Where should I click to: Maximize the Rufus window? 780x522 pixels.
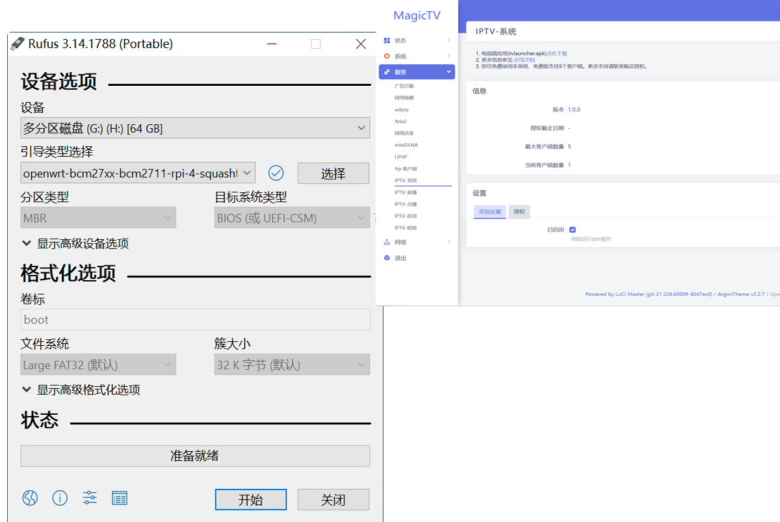coord(316,44)
